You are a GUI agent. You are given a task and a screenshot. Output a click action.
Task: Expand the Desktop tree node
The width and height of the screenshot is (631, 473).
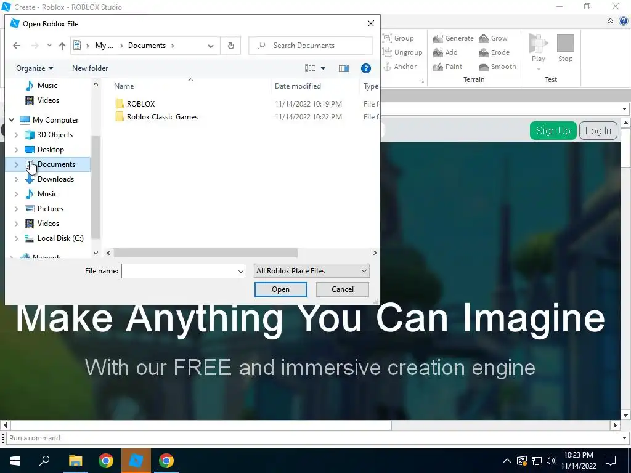[17, 150]
